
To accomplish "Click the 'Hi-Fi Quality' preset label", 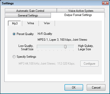I will point(45,34).
